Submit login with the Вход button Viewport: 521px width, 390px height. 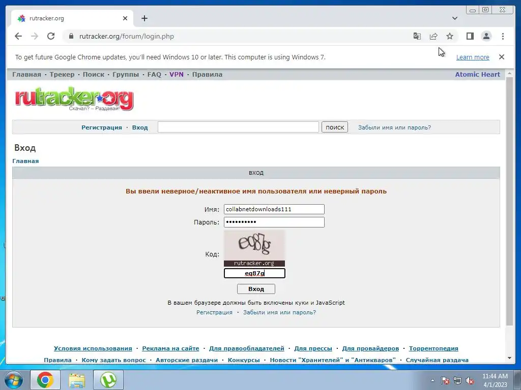click(256, 289)
